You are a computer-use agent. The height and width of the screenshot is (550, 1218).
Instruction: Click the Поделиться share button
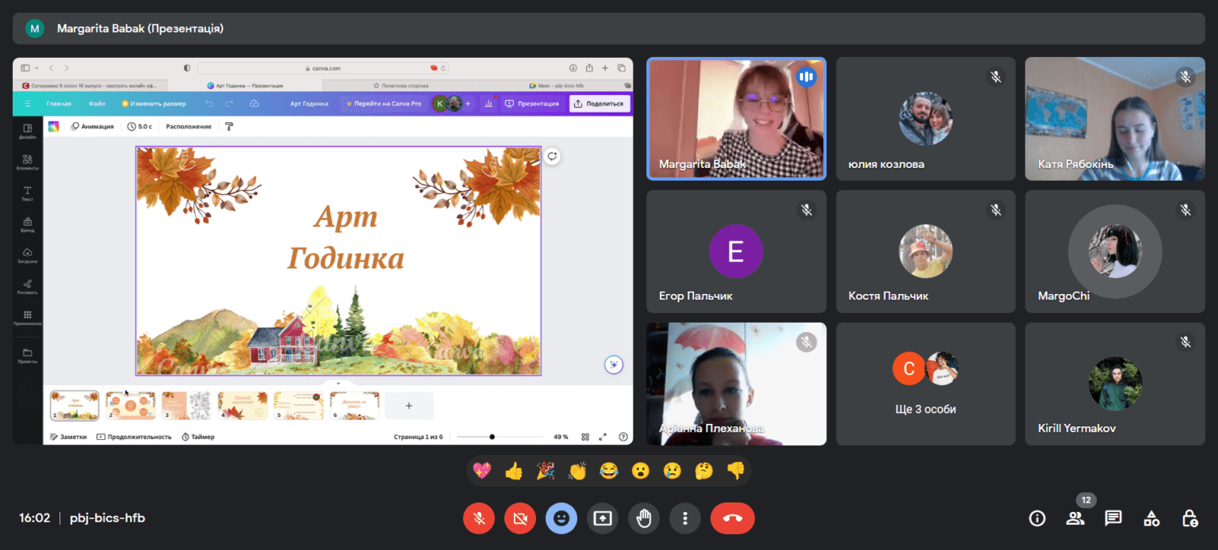coord(599,104)
